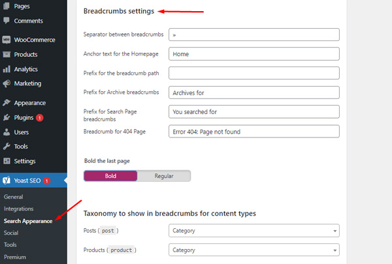Go to Yoast Integrations submenu

[x=18, y=209]
